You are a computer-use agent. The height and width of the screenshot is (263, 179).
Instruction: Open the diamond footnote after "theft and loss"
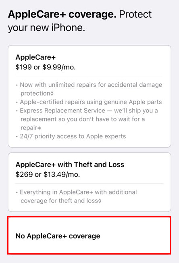coord(100,201)
